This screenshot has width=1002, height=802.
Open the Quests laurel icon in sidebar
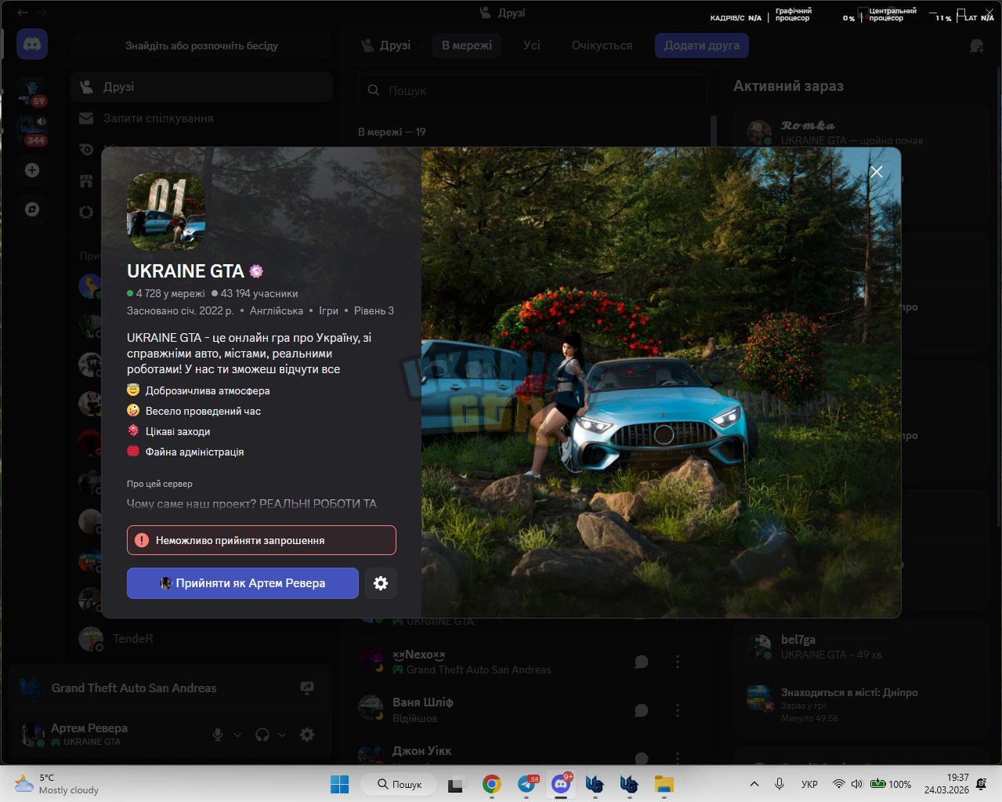tap(86, 212)
